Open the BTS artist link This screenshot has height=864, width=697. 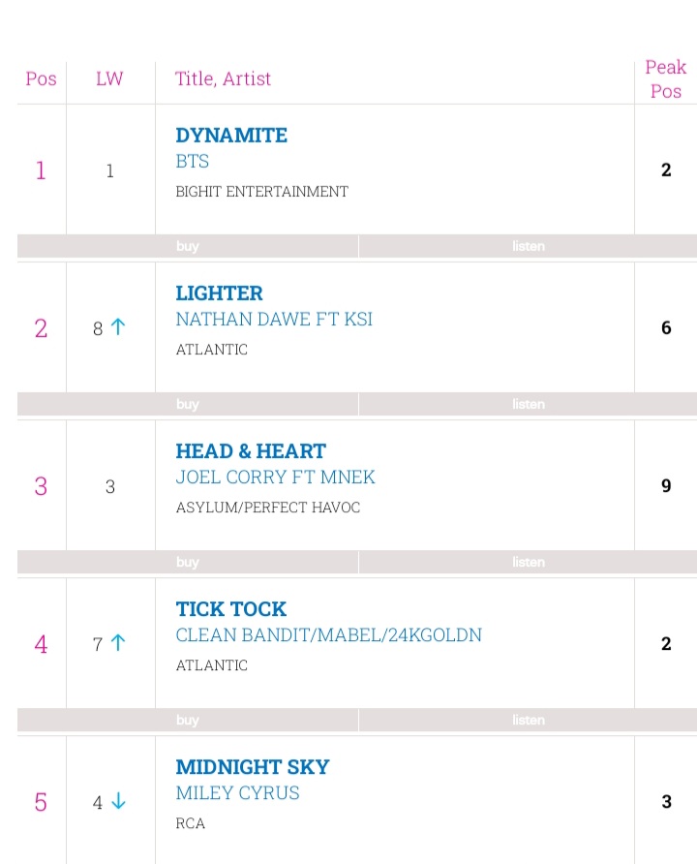(192, 162)
